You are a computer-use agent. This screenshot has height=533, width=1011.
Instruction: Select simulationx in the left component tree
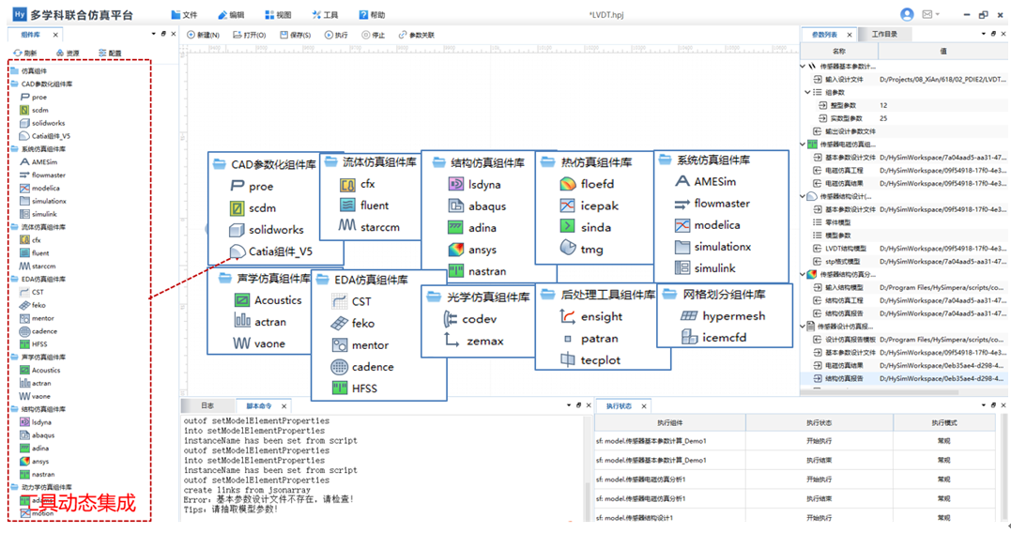(43, 201)
